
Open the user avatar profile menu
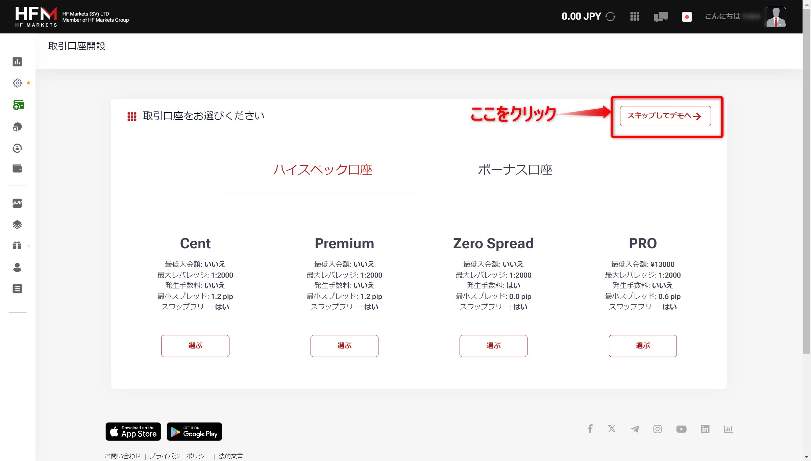[776, 17]
